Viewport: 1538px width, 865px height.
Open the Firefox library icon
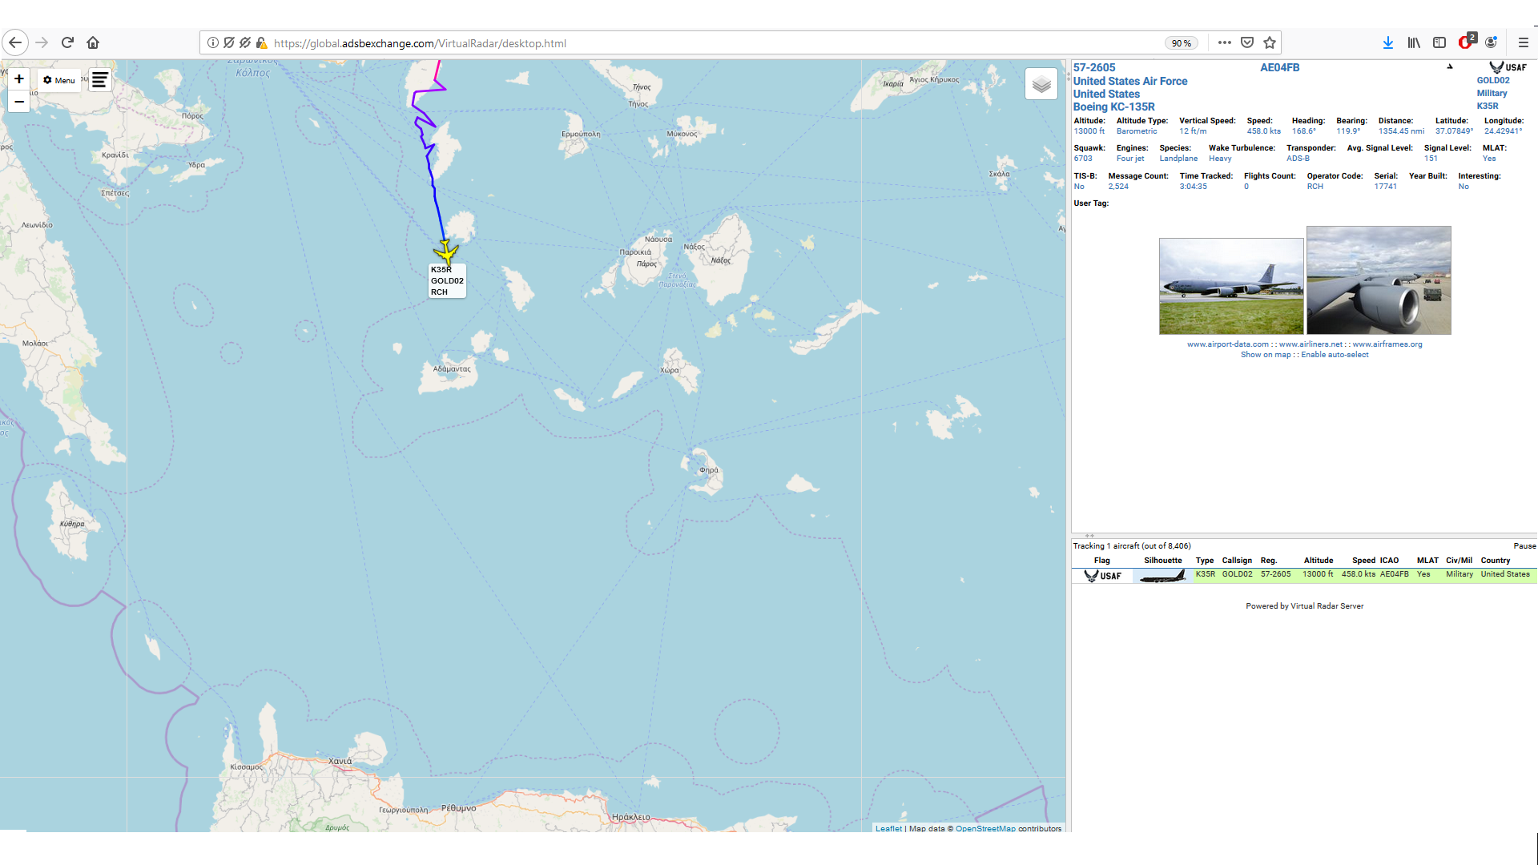click(x=1414, y=43)
